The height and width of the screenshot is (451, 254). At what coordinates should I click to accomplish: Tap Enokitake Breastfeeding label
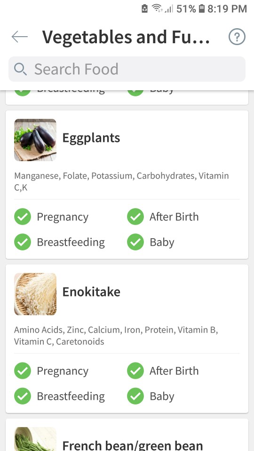pos(71,397)
